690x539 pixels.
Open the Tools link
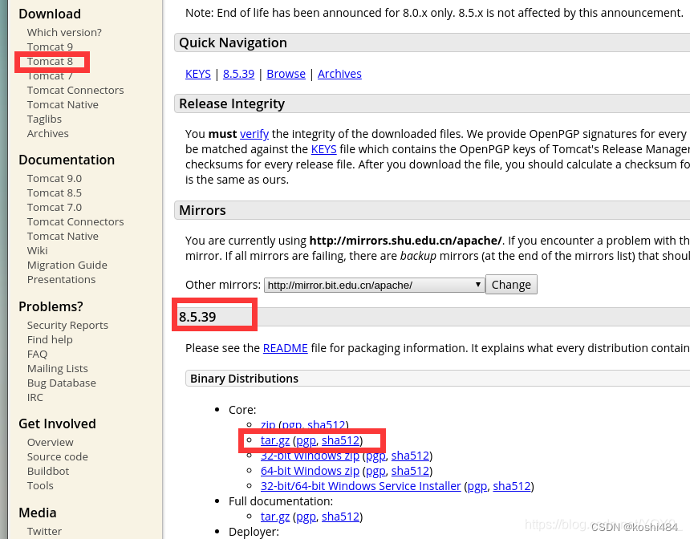tap(40, 486)
